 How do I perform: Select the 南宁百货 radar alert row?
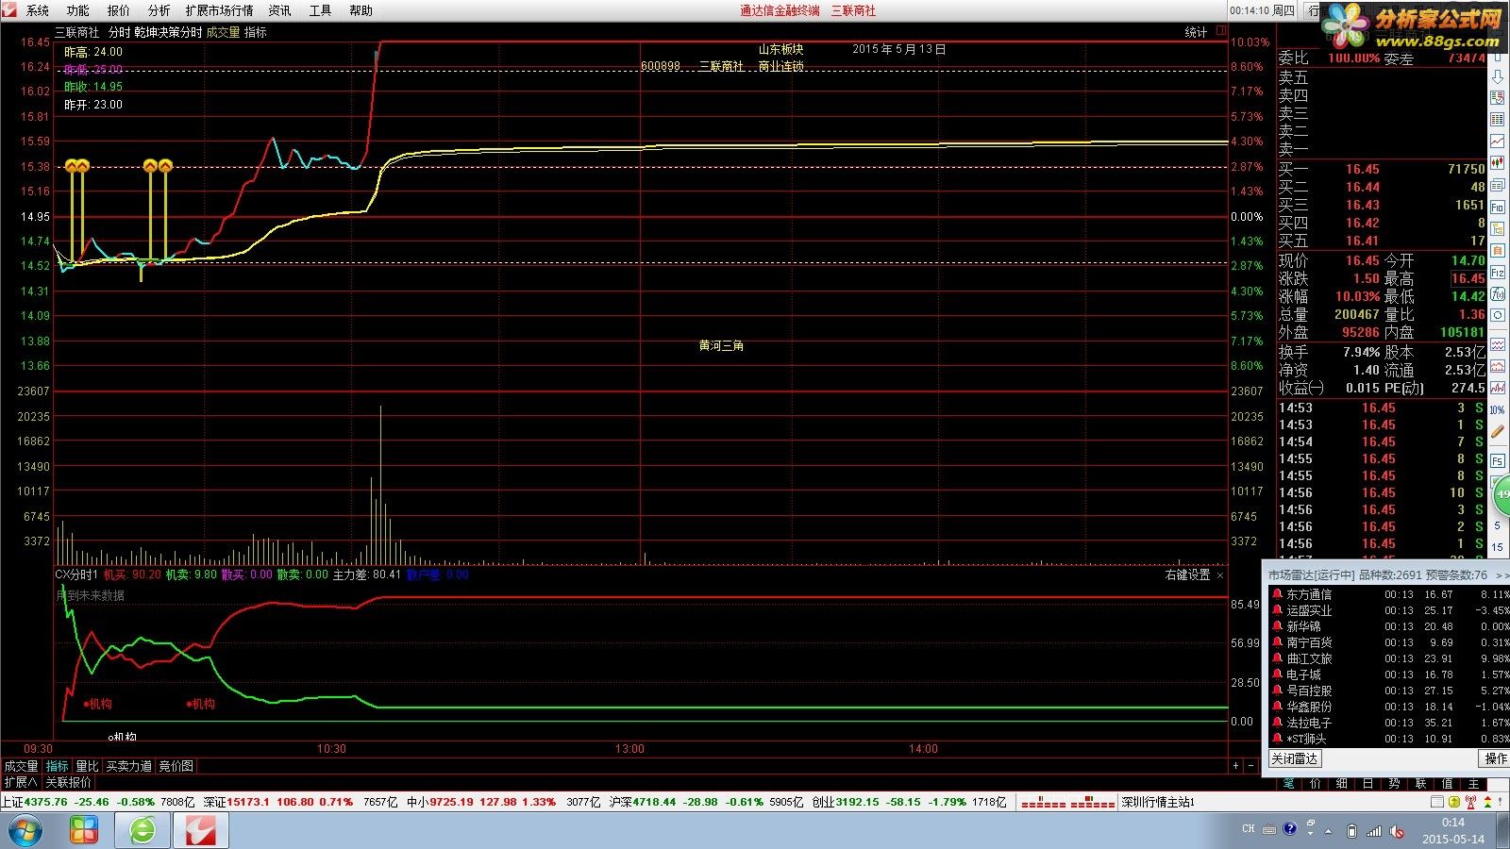(x=1389, y=642)
